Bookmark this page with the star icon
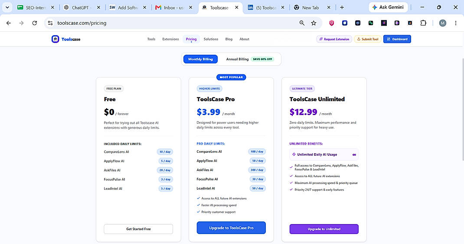Image resolution: width=464 pixels, height=244 pixels. (x=314, y=23)
